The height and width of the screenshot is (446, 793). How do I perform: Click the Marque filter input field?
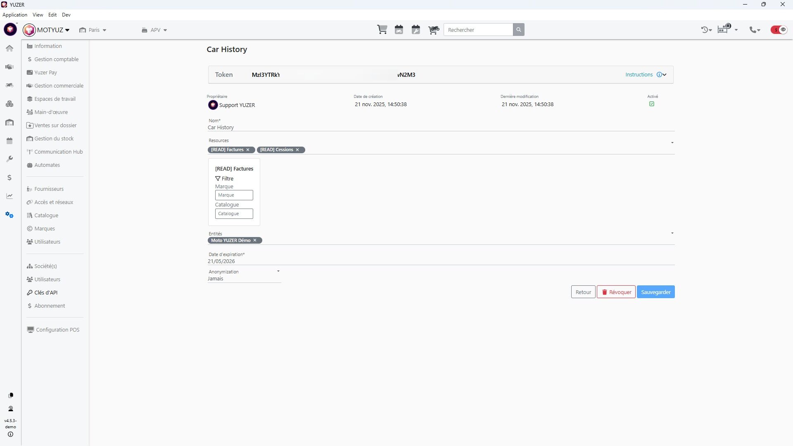[x=234, y=195]
